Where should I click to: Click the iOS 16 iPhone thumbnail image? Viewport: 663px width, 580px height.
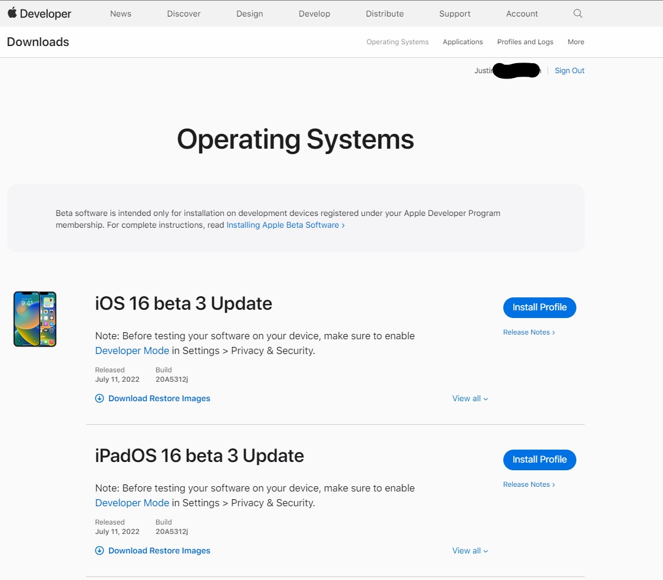35,319
